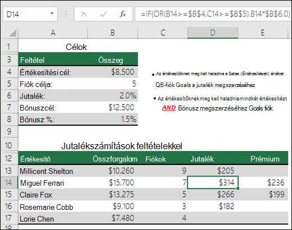Click the $15,700 sales cell
The image size is (292, 230).
(113, 182)
